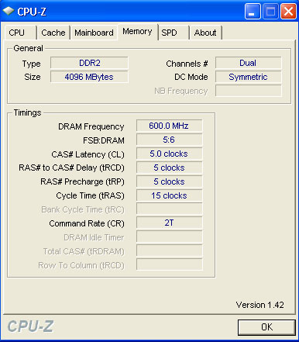The height and width of the screenshot is (342, 299).
Task: Click the Memory tab
Action: click(x=138, y=32)
